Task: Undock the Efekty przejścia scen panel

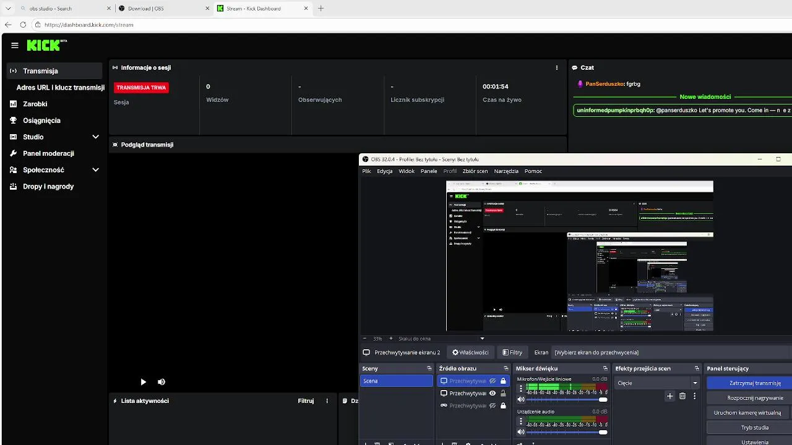Action: [697, 368]
